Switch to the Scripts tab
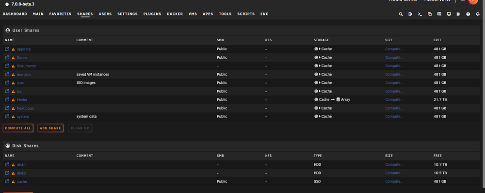Viewport: 485px width, 193px height. pos(246,14)
